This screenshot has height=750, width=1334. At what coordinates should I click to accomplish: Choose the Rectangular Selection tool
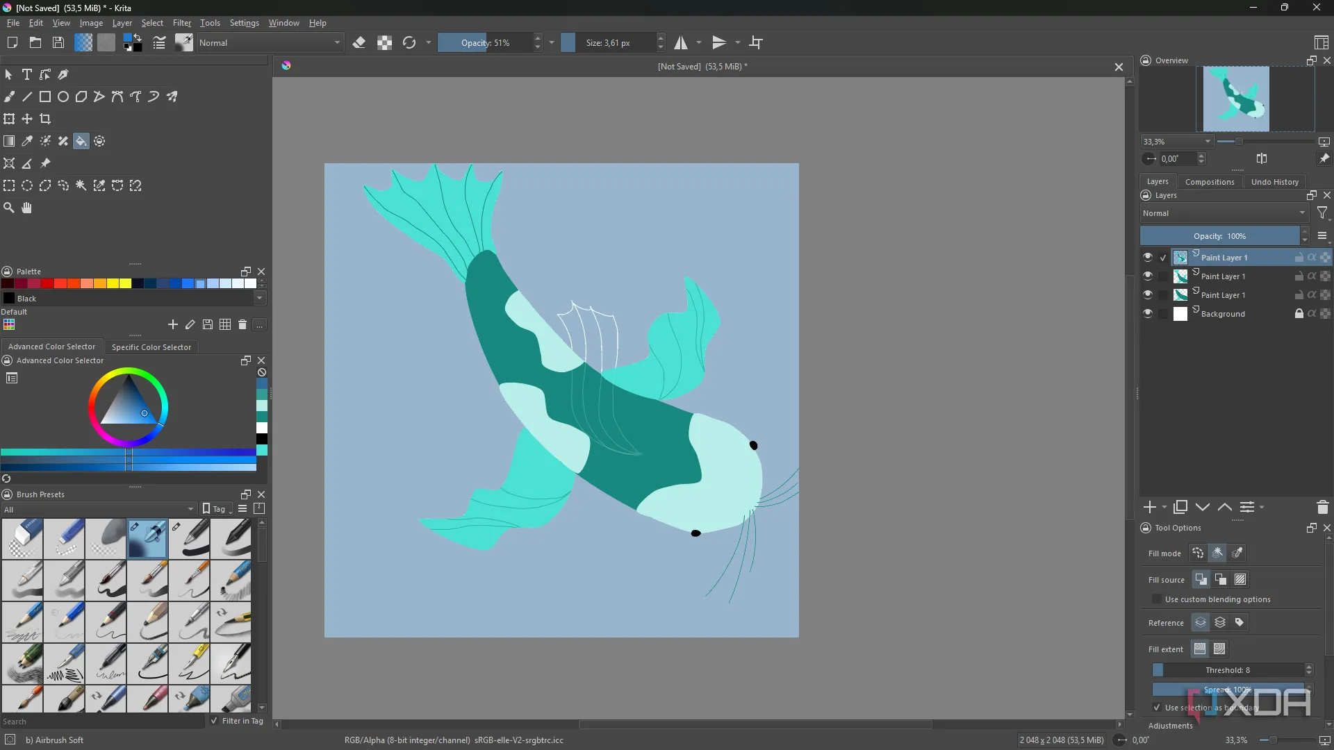point(9,185)
